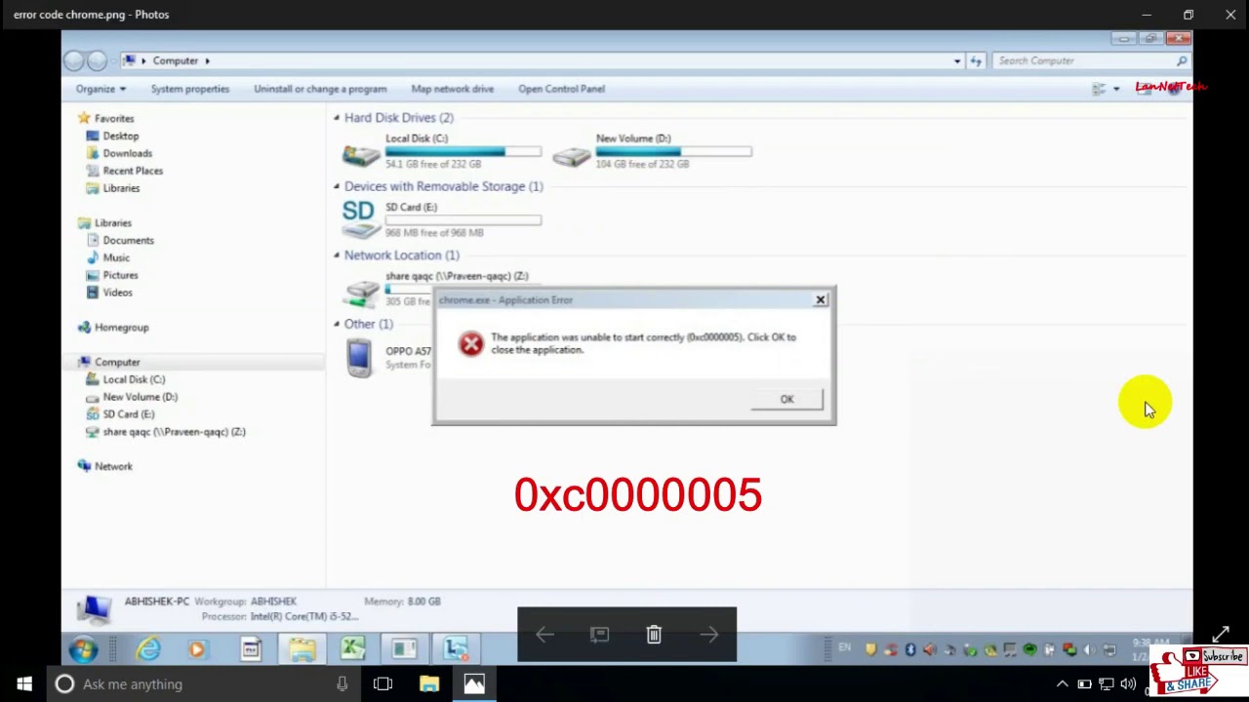Start slideshow from the Photos overlay bar
1249x702 pixels.
[x=599, y=635]
